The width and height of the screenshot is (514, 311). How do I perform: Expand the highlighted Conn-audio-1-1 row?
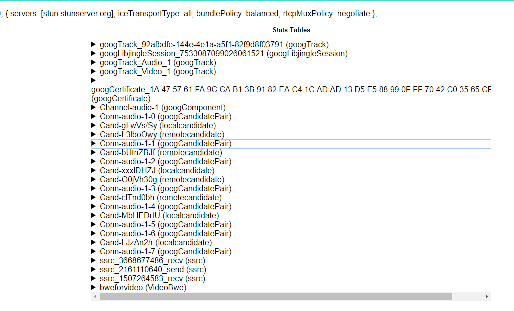click(93, 143)
